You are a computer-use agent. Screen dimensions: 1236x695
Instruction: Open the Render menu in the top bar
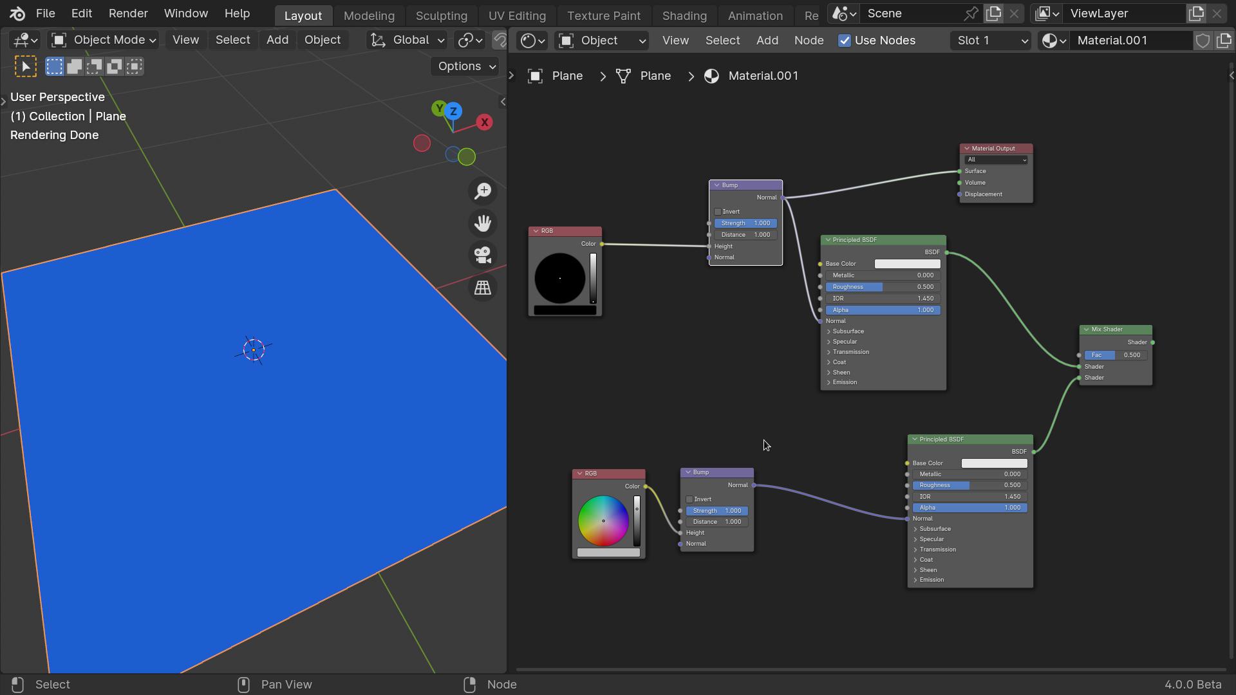(127, 13)
